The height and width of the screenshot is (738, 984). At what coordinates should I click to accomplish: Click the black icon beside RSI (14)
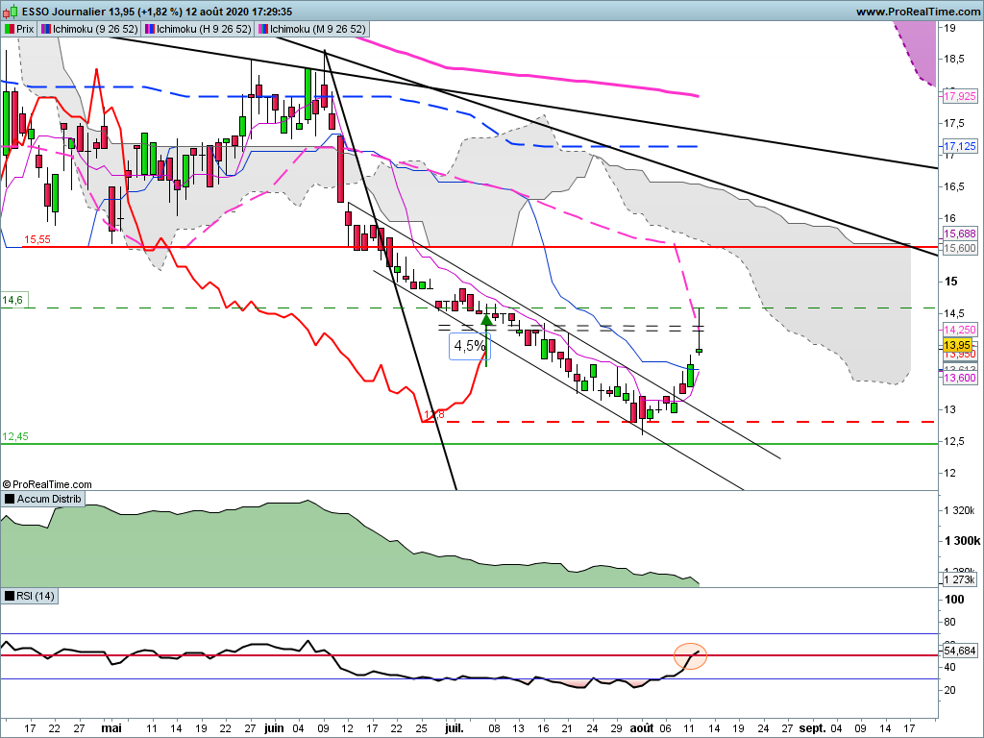pyautogui.click(x=10, y=596)
